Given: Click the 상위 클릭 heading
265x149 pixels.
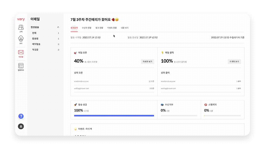Looking at the screenshot, I should pos(165,73).
